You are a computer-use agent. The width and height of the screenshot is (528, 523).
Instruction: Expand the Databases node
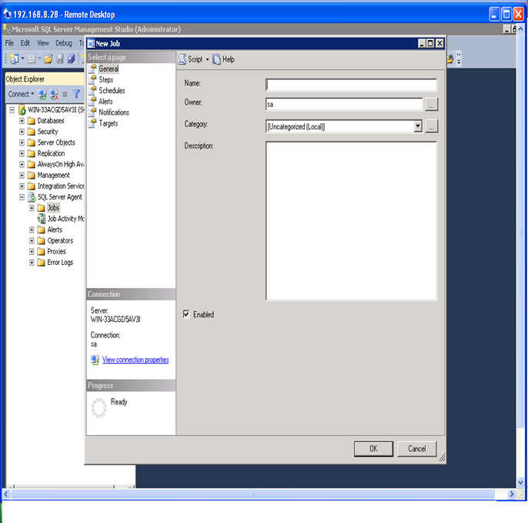tap(22, 121)
